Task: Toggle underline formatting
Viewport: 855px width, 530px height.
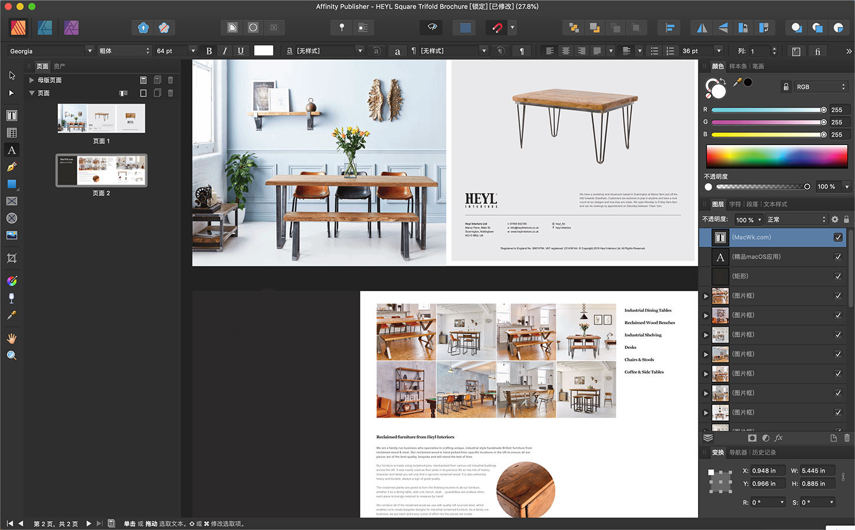Action: pyautogui.click(x=241, y=51)
